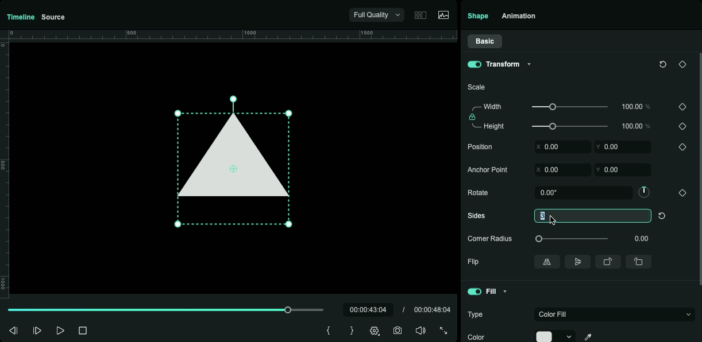The height and width of the screenshot is (342, 702).
Task: Add keyframe for Position
Action: tap(682, 147)
